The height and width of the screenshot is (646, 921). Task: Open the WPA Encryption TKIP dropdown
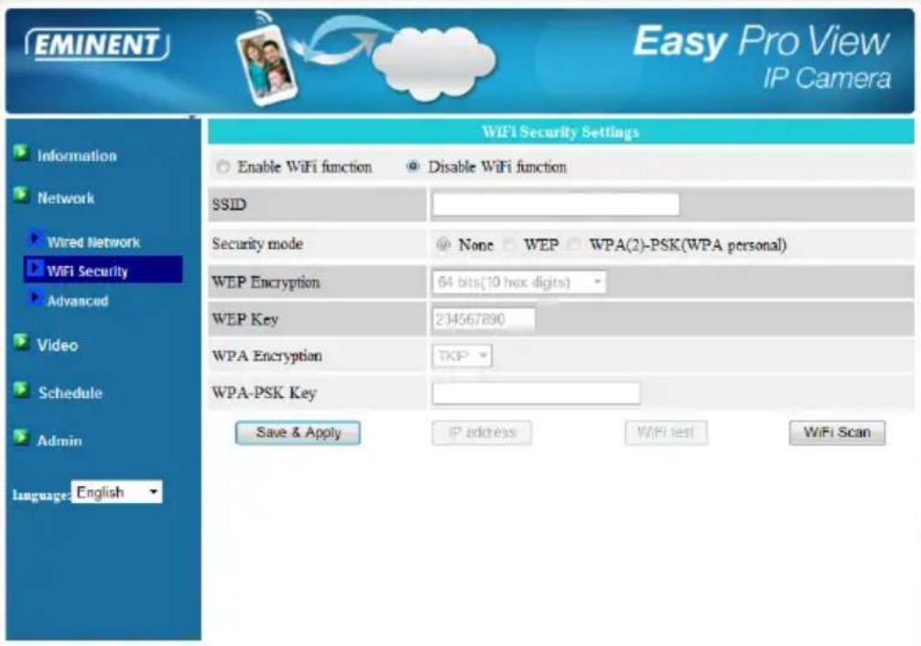pos(461,356)
